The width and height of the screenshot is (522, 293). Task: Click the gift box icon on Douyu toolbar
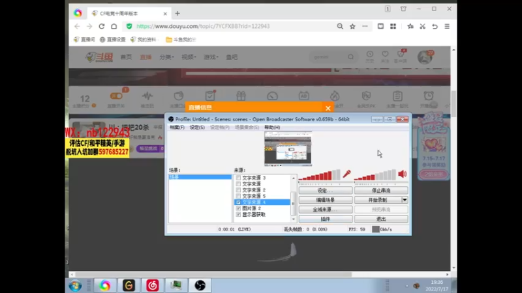tap(241, 96)
